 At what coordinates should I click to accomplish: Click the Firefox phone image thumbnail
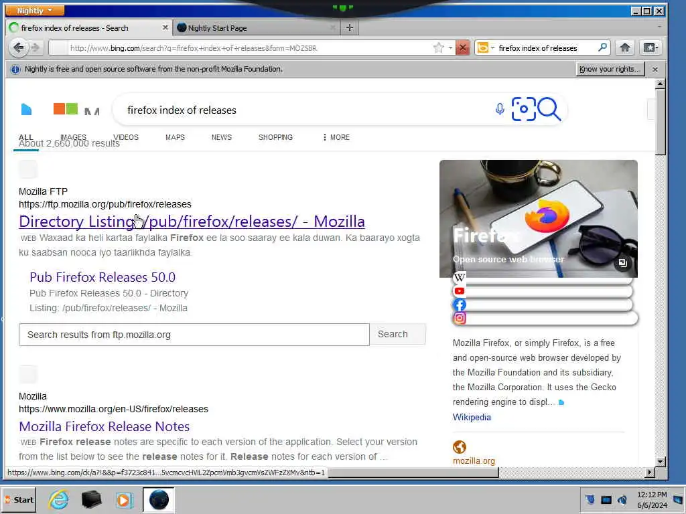pos(538,219)
